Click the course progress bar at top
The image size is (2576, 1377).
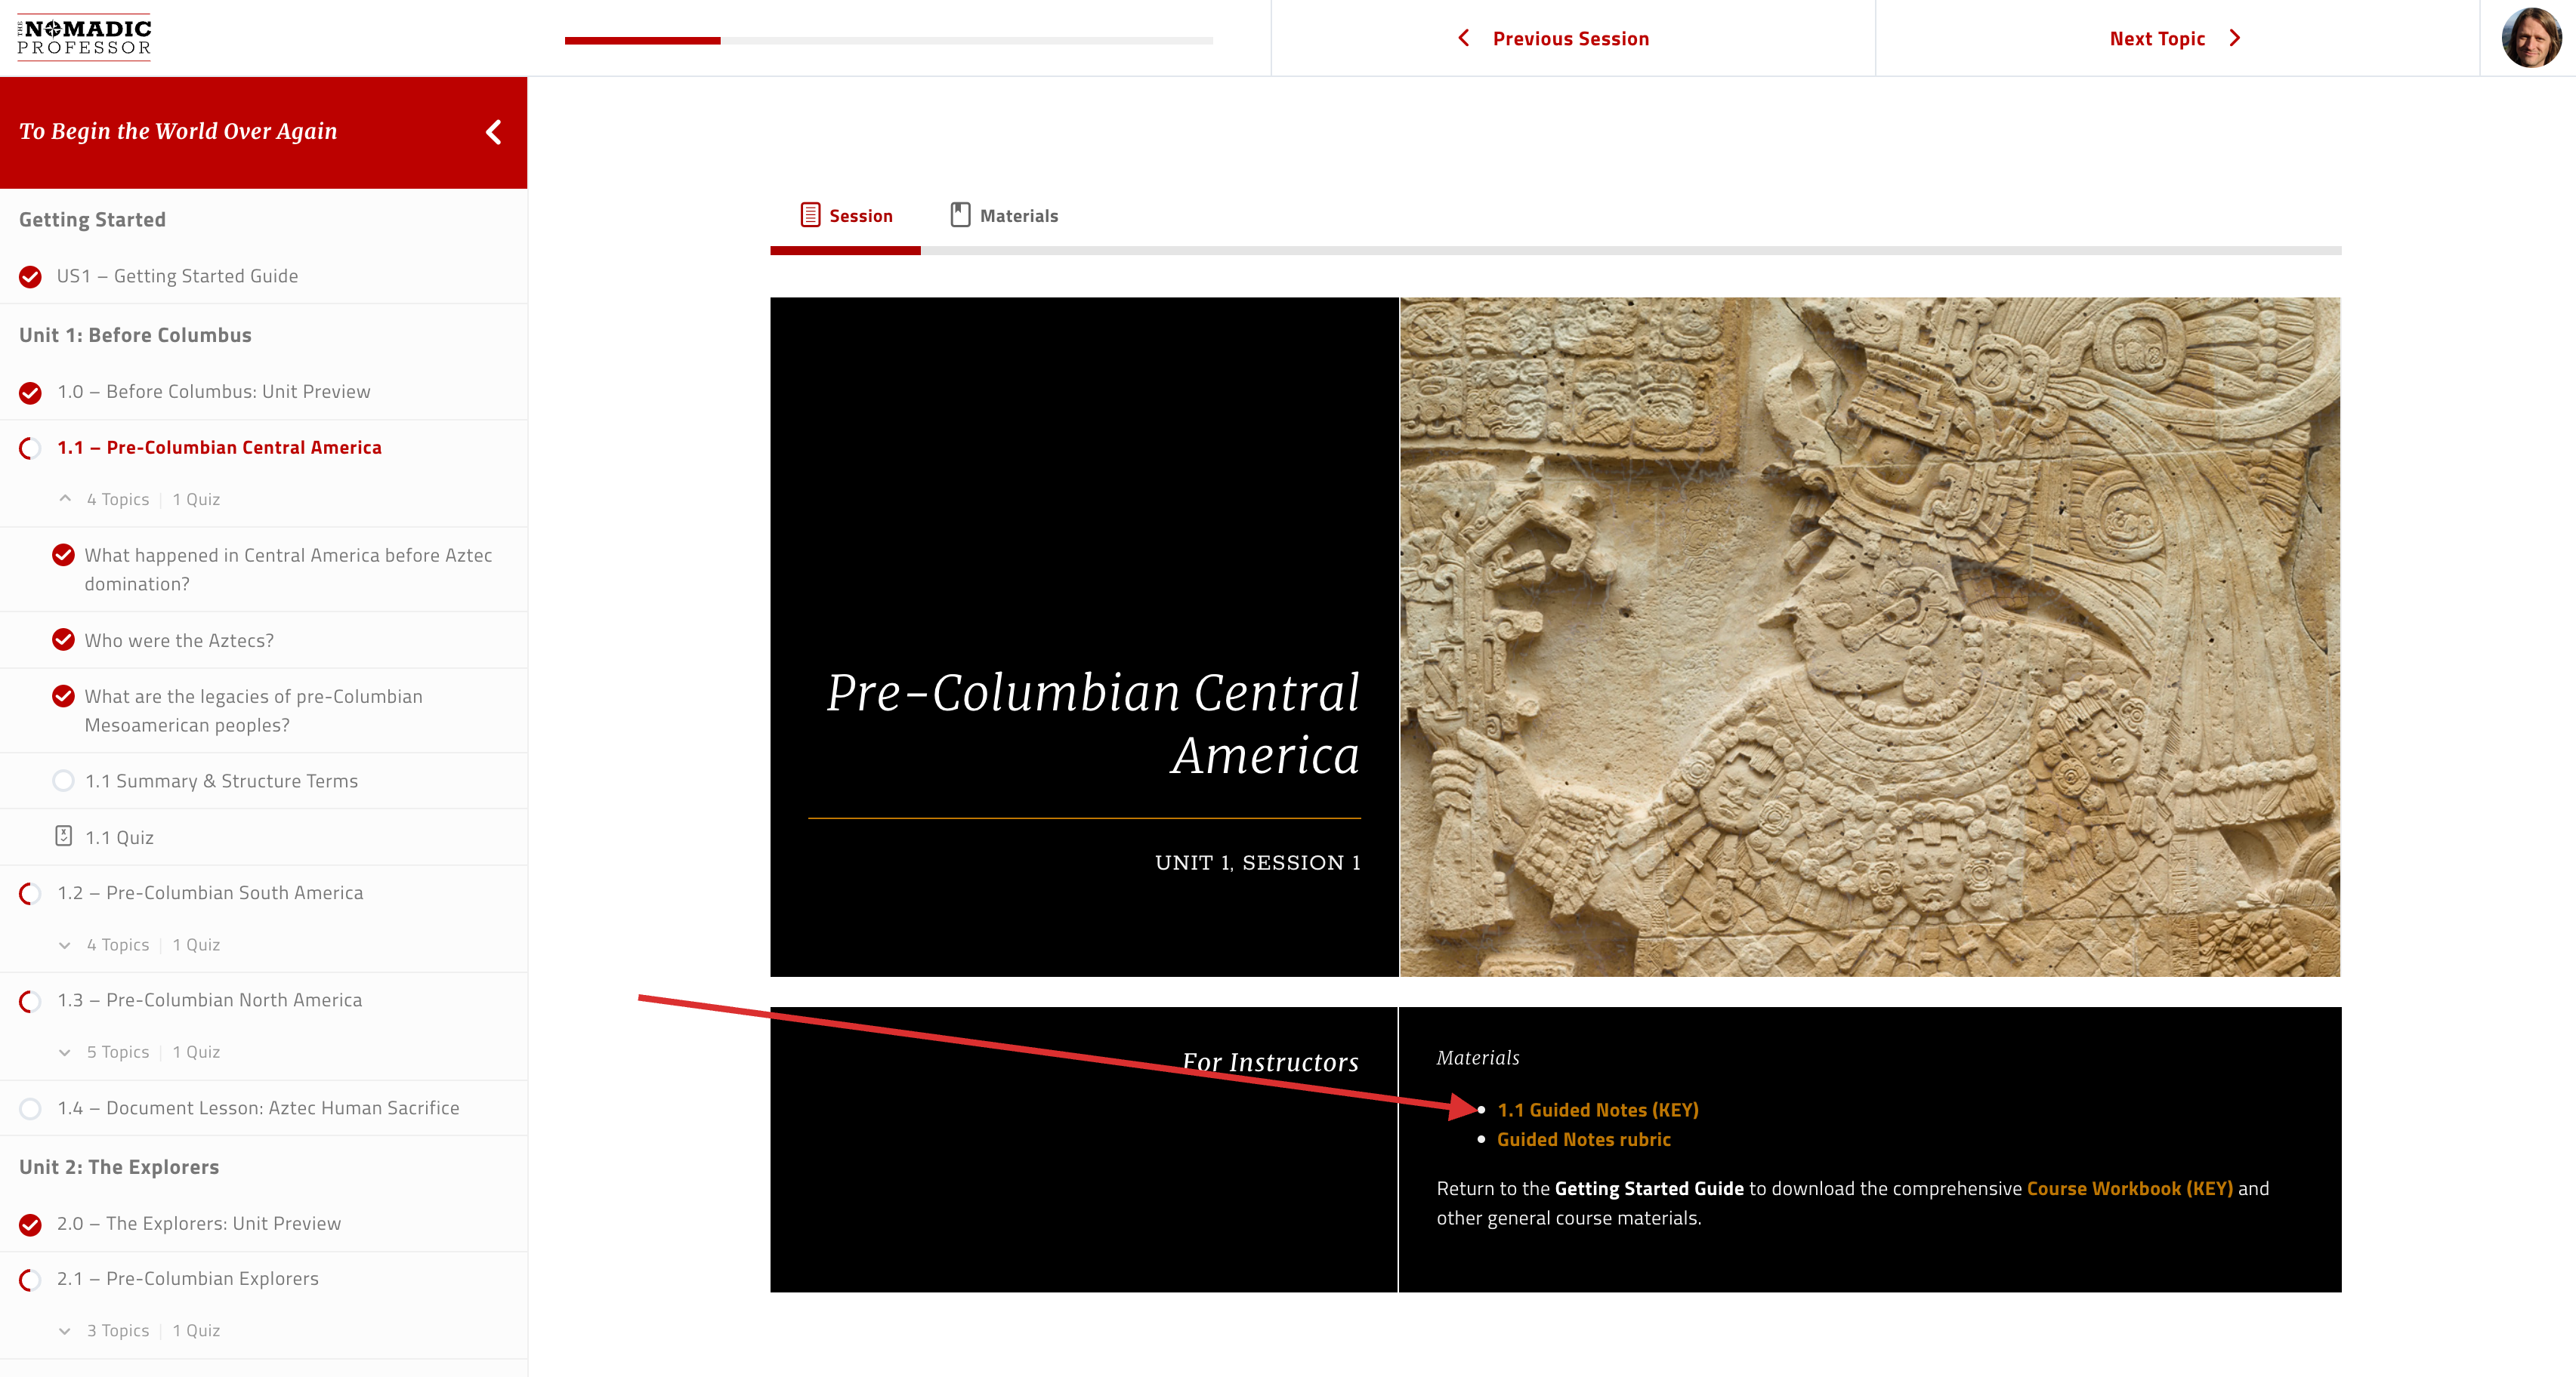coord(888,41)
